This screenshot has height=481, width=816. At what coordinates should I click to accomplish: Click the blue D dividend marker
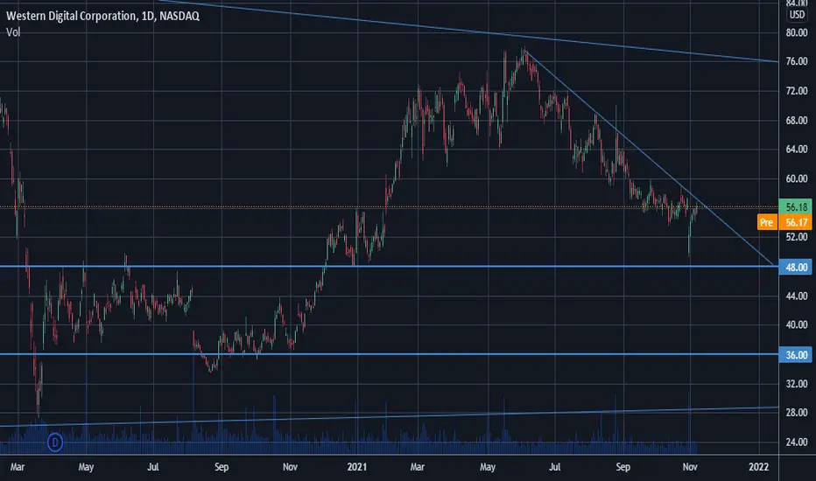coord(54,443)
